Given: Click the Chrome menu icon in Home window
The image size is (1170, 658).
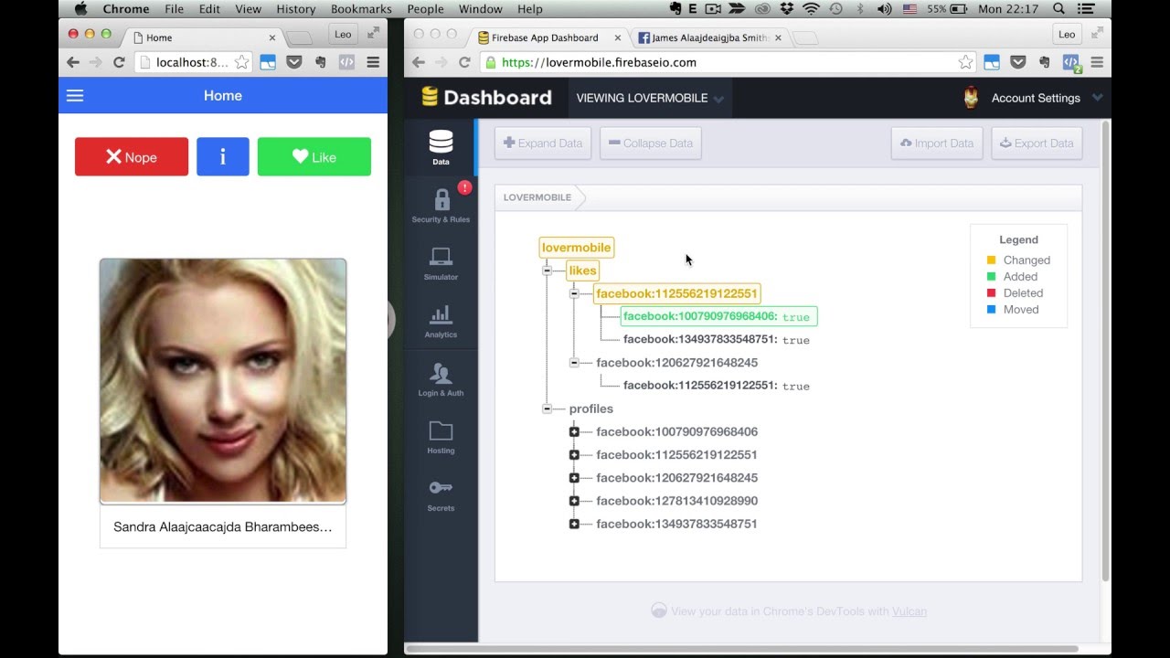Looking at the screenshot, I should point(373,62).
